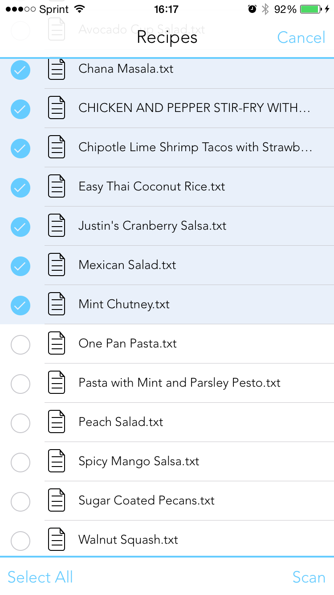Uncheck Justin's Cranberry Salsa.txt
The image size is (334, 595).
click(x=20, y=227)
